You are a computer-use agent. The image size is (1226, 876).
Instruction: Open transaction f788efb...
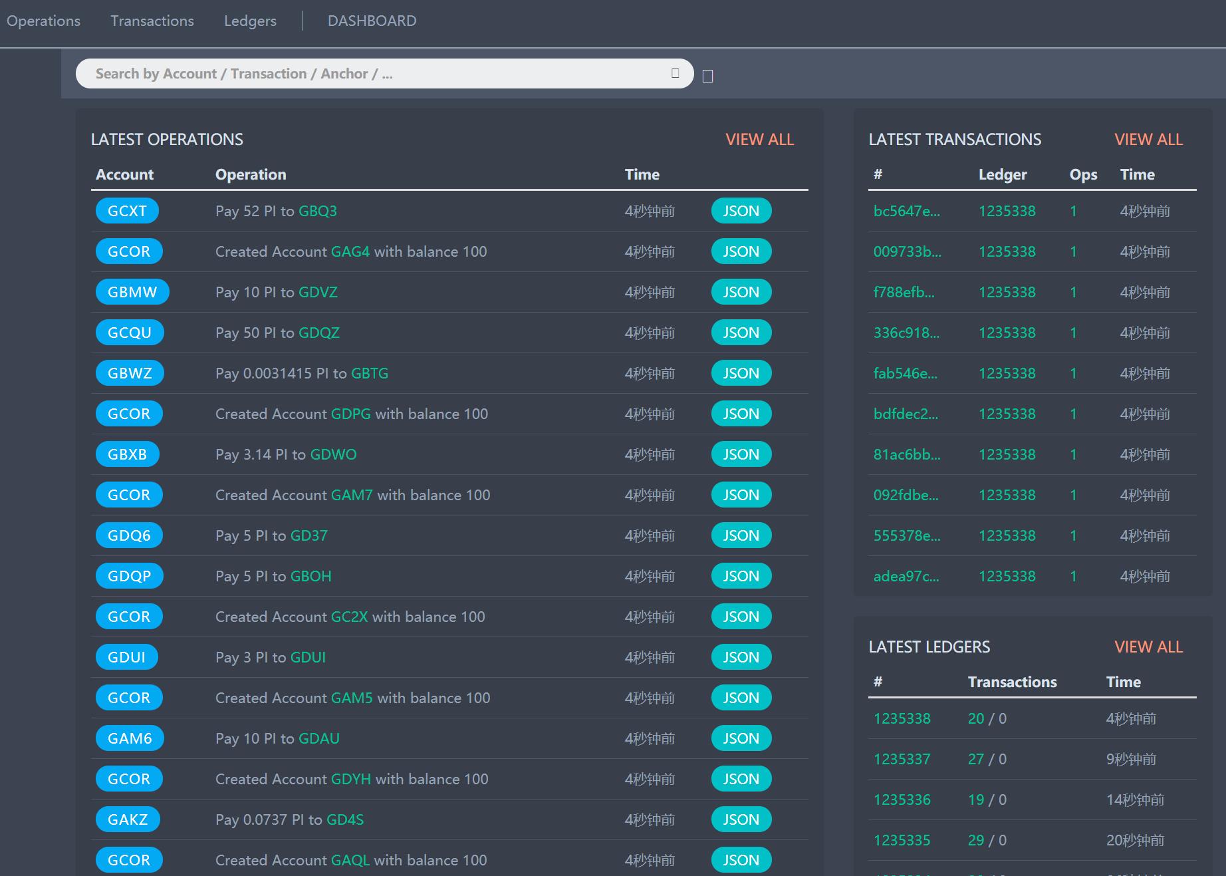[904, 292]
